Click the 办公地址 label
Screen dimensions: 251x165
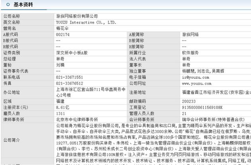coord(12,92)
